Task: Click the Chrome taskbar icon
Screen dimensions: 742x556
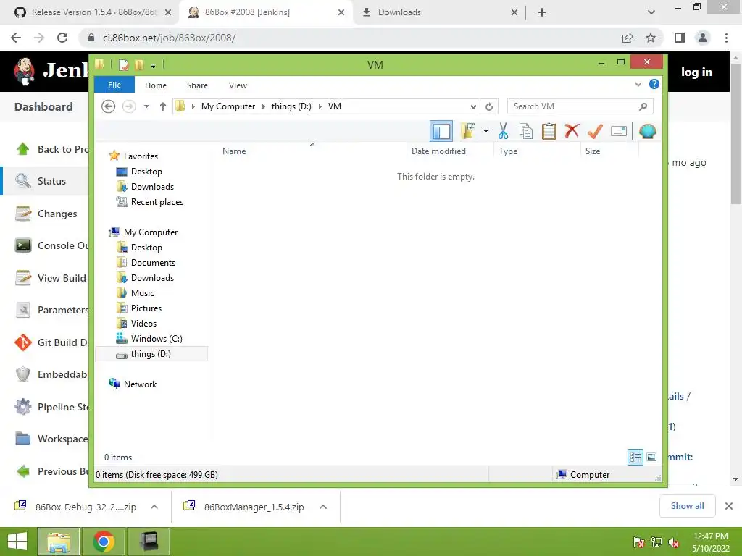Action: 104,542
